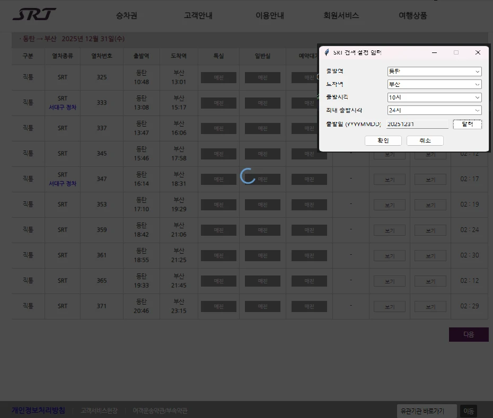This screenshot has height=418, width=493.
Task: Click the 개인정보처리방침 footer link
Action: (38, 411)
